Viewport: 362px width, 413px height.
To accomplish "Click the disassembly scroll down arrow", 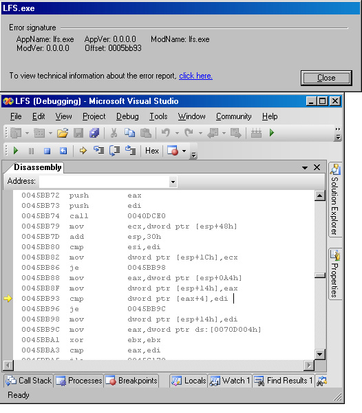I will [x=320, y=354].
